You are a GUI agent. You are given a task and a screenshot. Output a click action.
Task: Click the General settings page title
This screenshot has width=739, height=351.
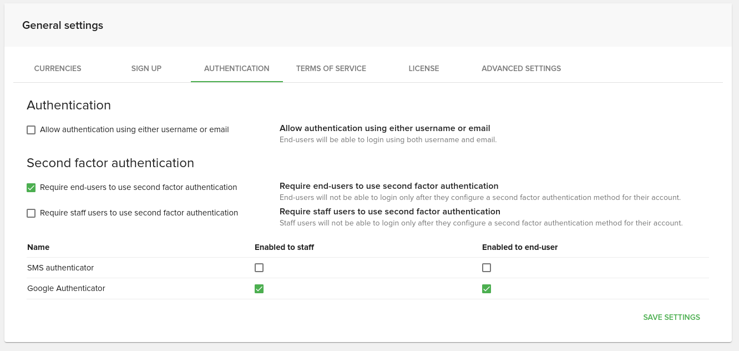point(63,26)
